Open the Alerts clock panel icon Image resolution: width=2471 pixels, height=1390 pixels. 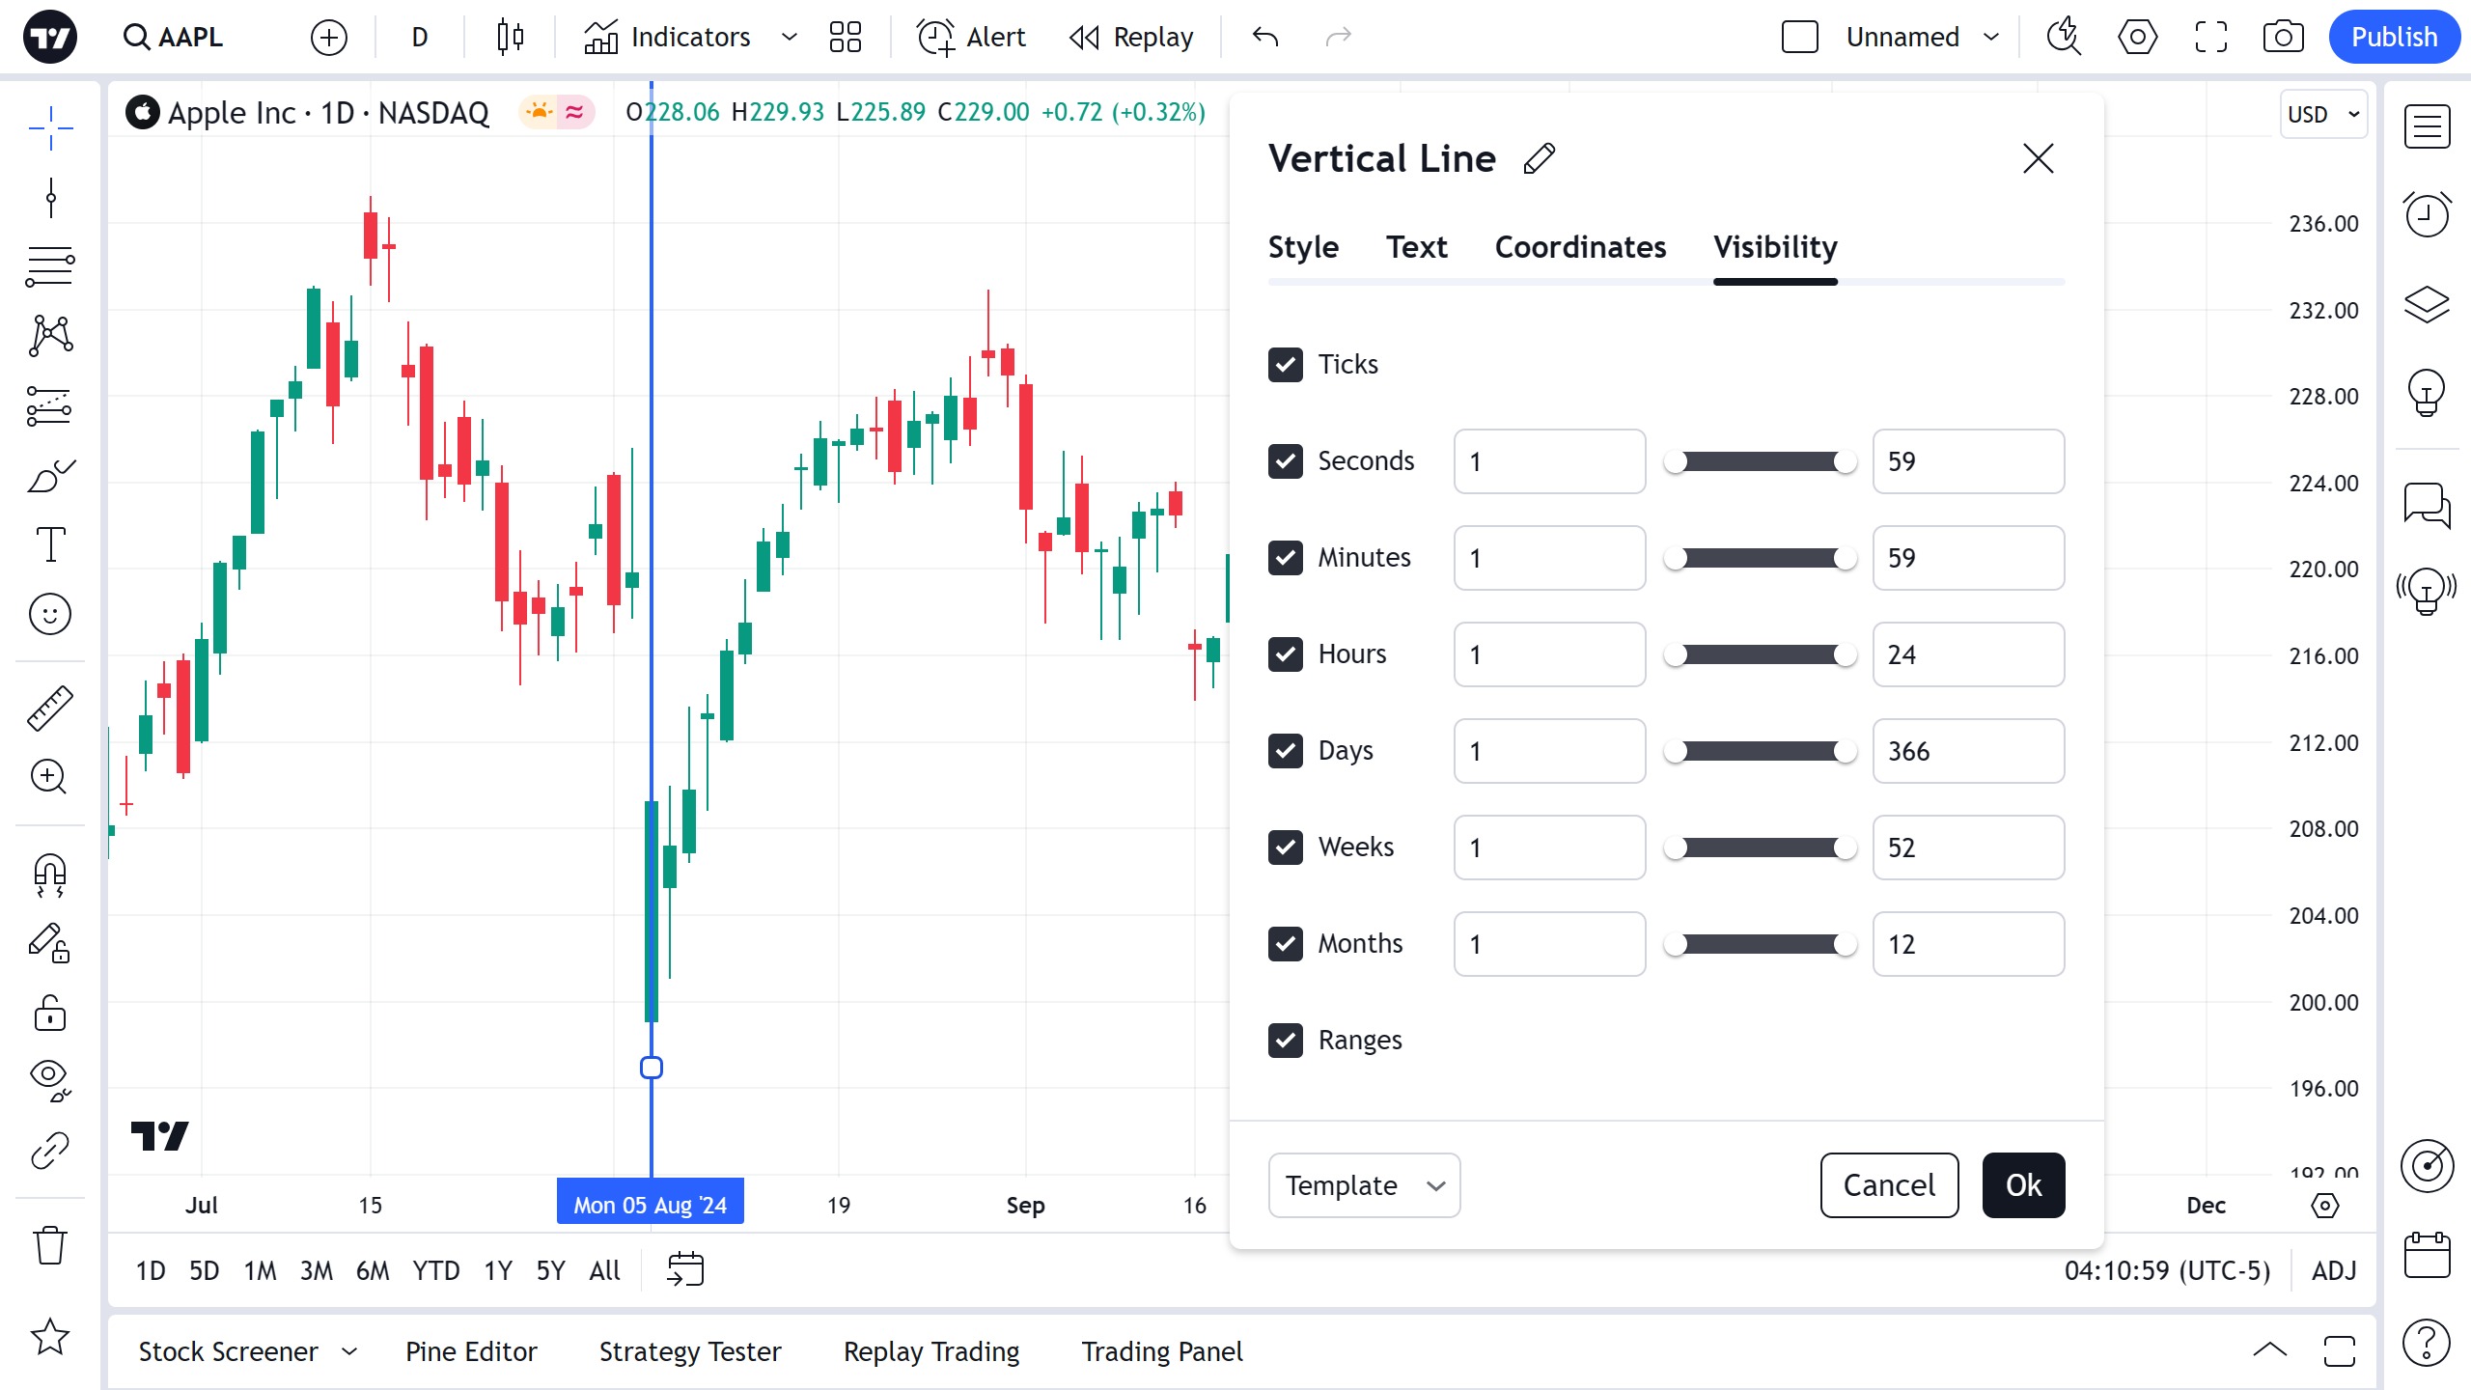coord(2427,213)
